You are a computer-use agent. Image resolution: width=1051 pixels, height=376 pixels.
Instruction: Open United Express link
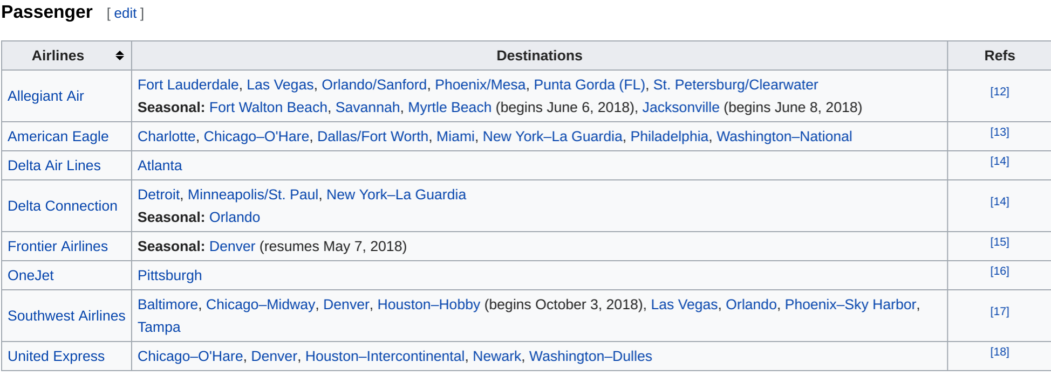click(56, 356)
